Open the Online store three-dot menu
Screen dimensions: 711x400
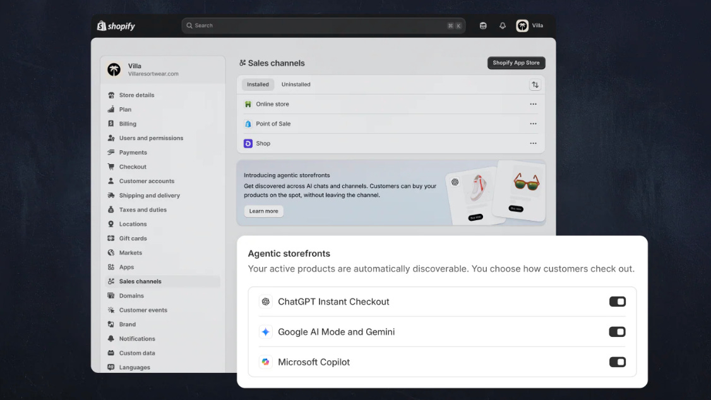pos(533,104)
